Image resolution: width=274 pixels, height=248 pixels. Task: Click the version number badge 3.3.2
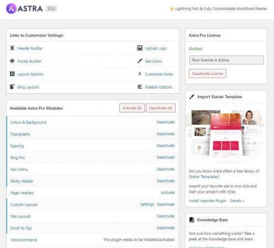tap(51, 8)
